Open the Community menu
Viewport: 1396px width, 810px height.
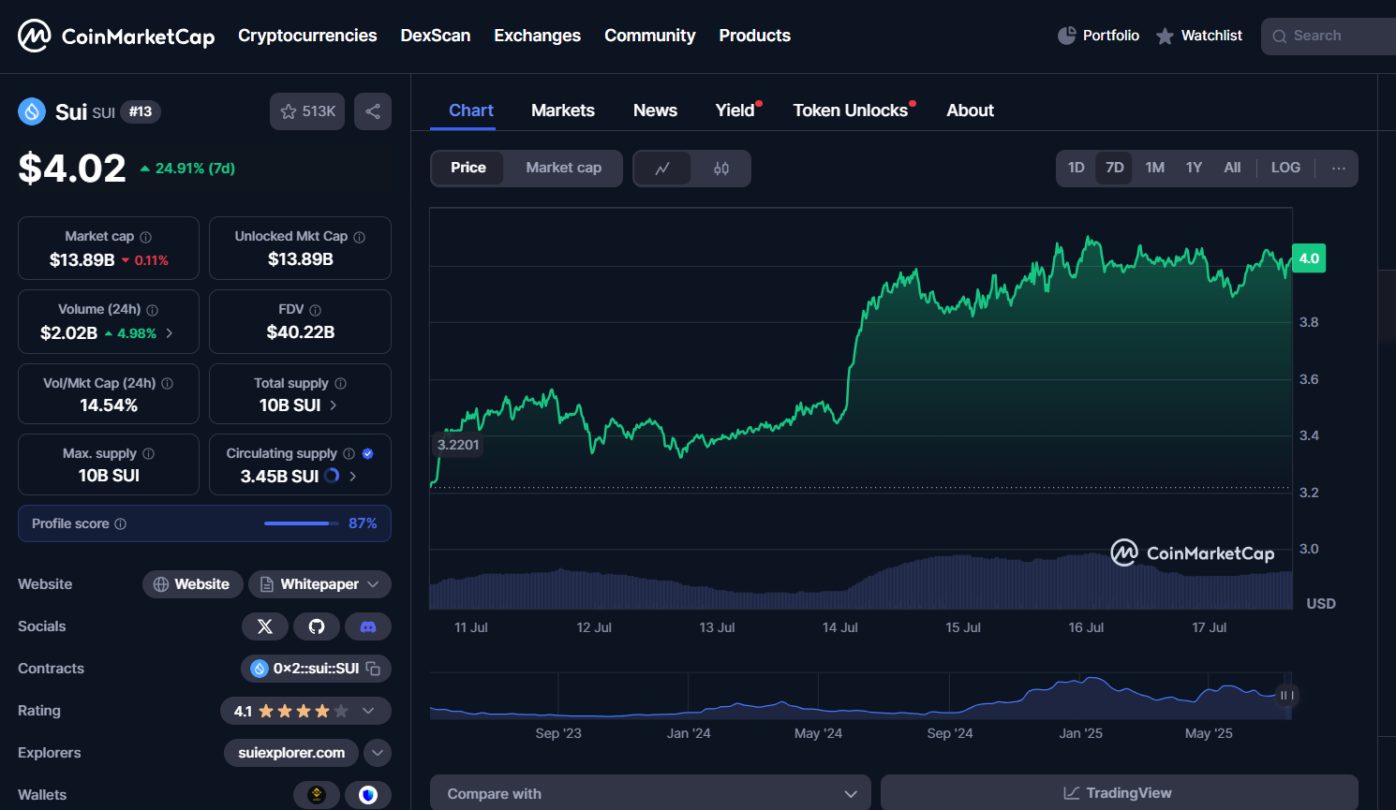point(650,36)
